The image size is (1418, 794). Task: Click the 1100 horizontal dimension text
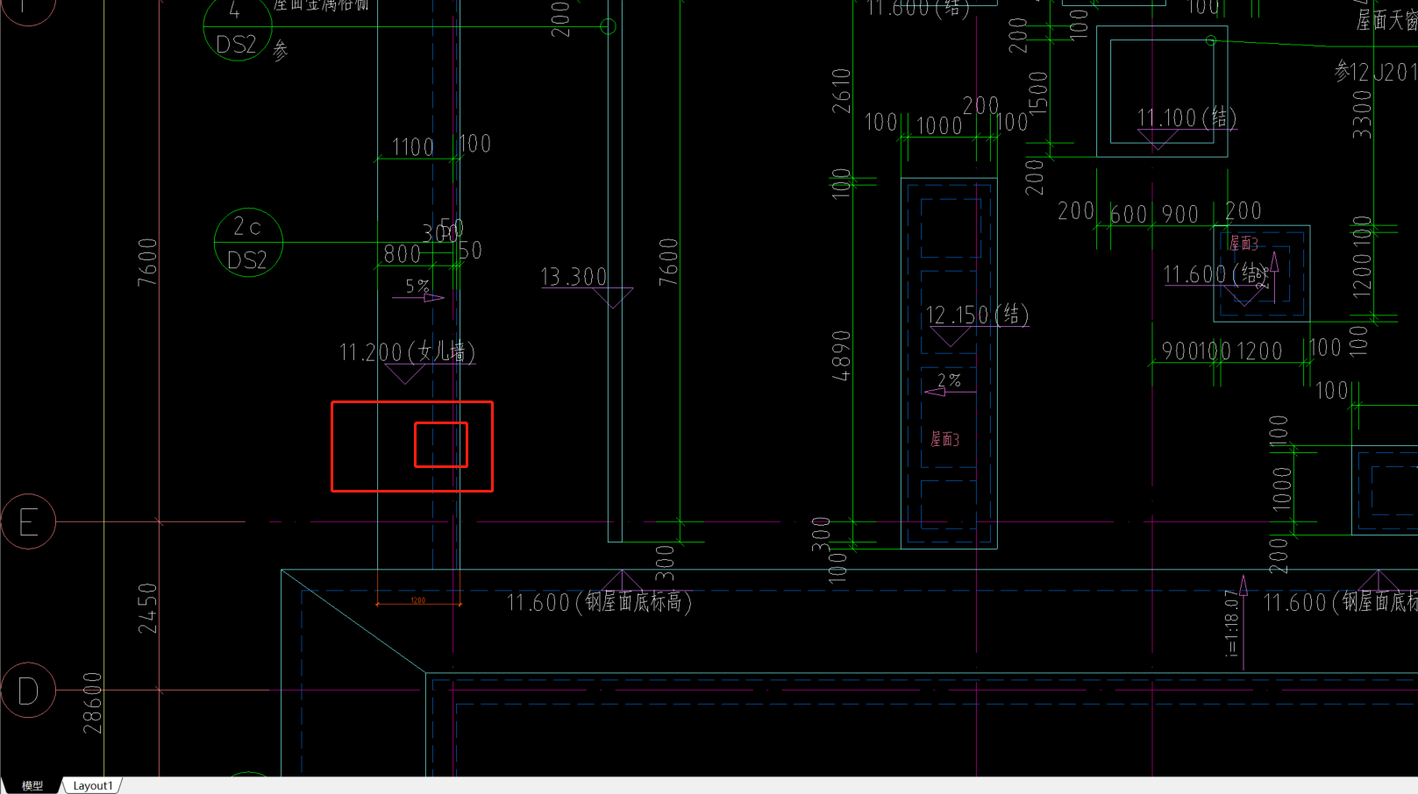413,146
